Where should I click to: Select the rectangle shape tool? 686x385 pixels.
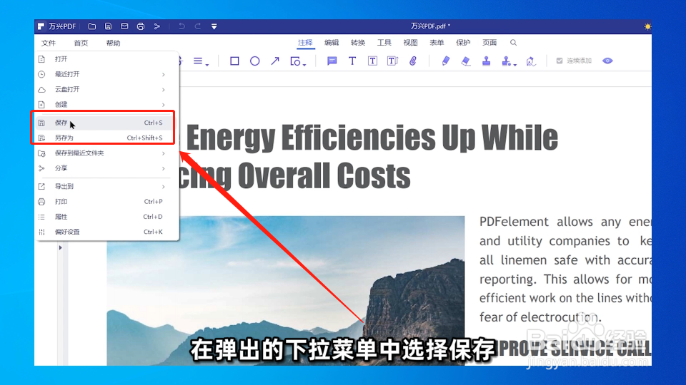[x=234, y=61]
